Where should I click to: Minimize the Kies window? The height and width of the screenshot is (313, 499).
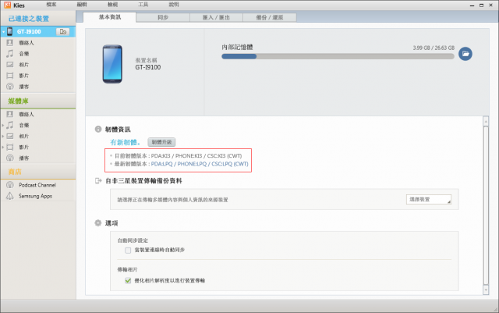coord(472,5)
